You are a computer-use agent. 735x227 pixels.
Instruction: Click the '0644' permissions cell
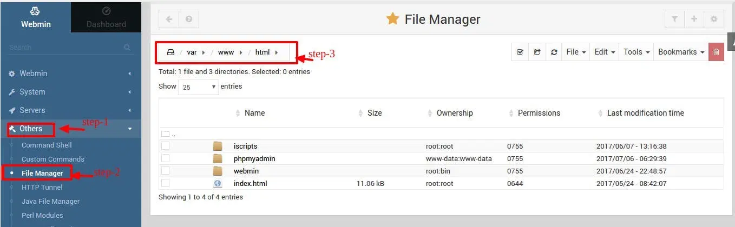(x=515, y=183)
